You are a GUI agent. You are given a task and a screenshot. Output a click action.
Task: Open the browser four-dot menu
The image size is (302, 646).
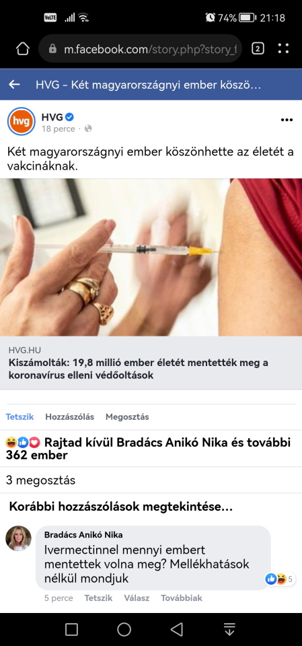point(283,49)
